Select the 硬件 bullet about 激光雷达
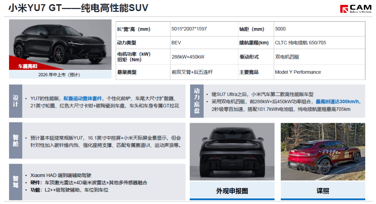The image size is (376, 204). [89, 183]
